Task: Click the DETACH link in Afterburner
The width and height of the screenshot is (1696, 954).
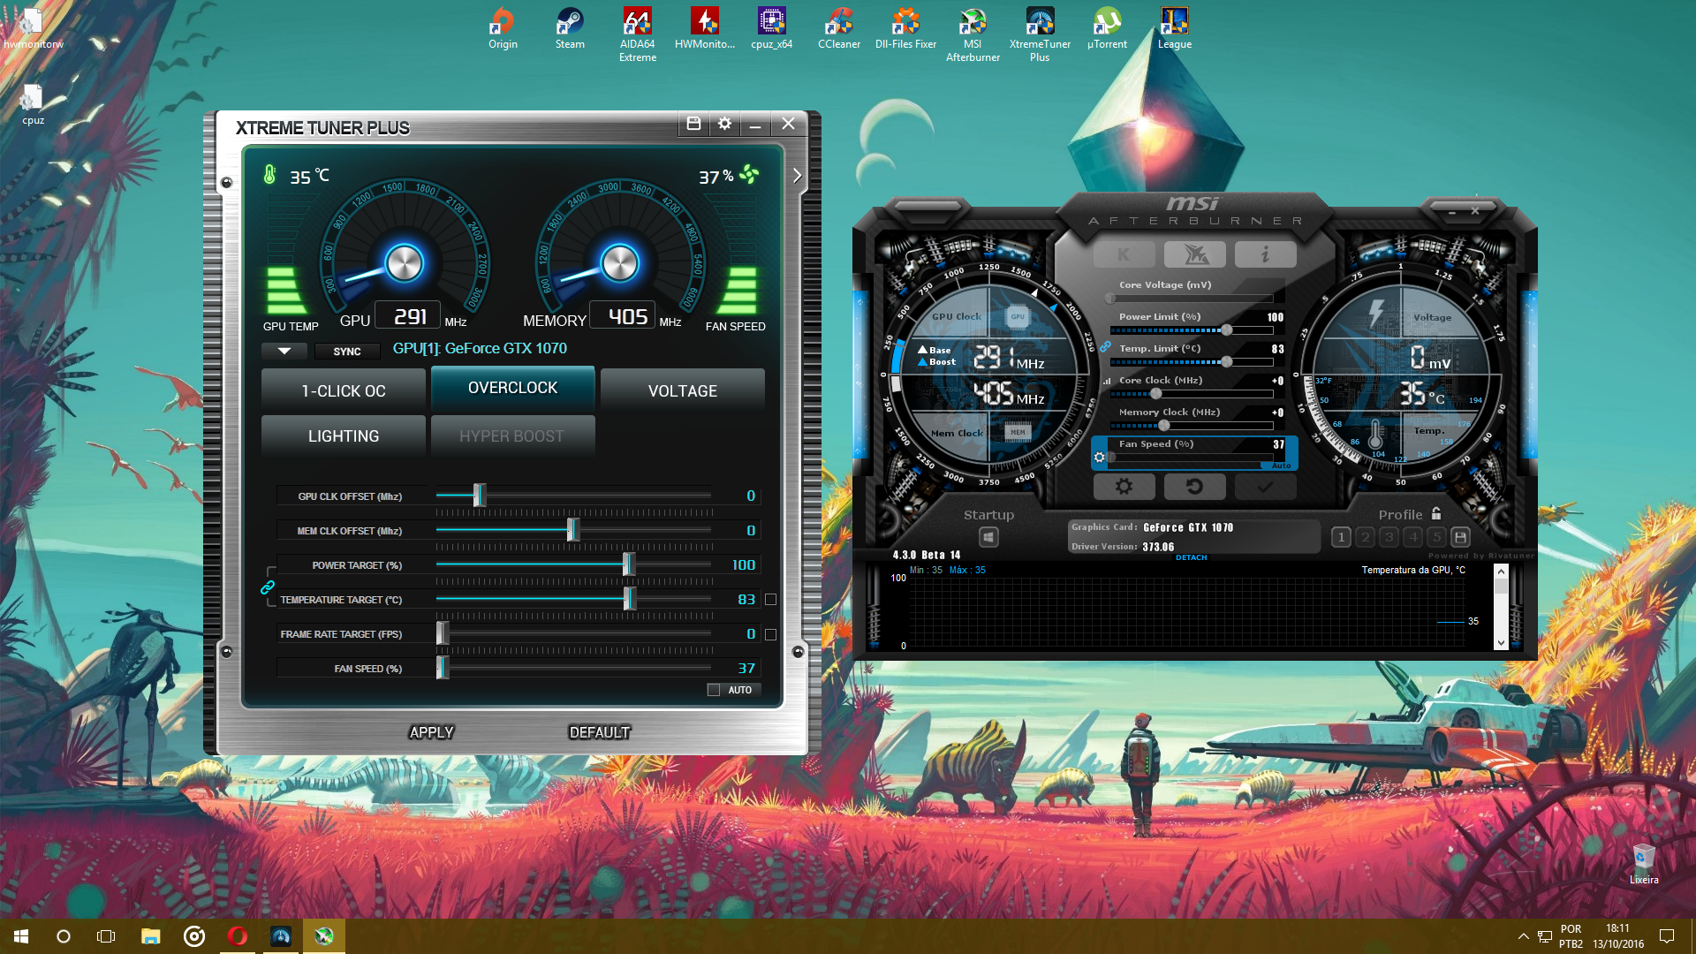Action: (x=1191, y=557)
